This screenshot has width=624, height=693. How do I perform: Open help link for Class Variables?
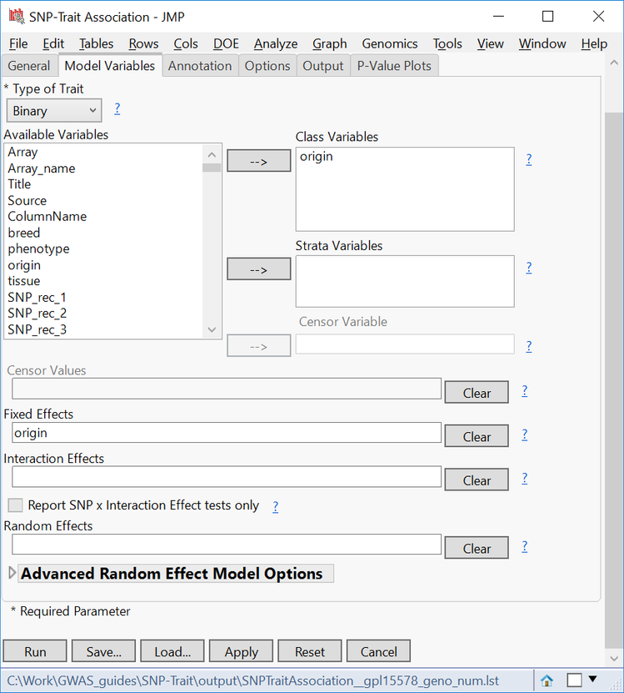(529, 159)
